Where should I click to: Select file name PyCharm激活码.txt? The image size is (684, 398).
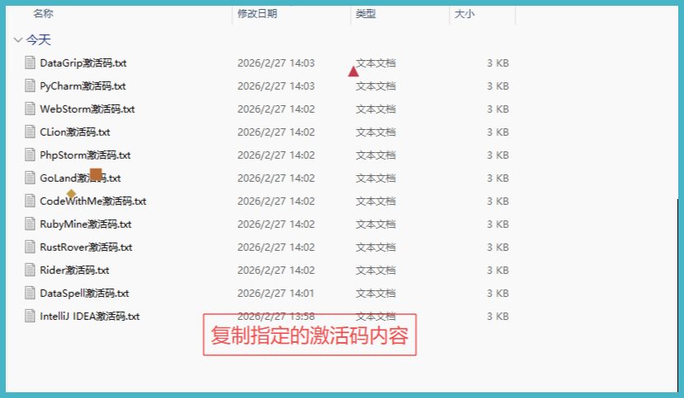[83, 86]
